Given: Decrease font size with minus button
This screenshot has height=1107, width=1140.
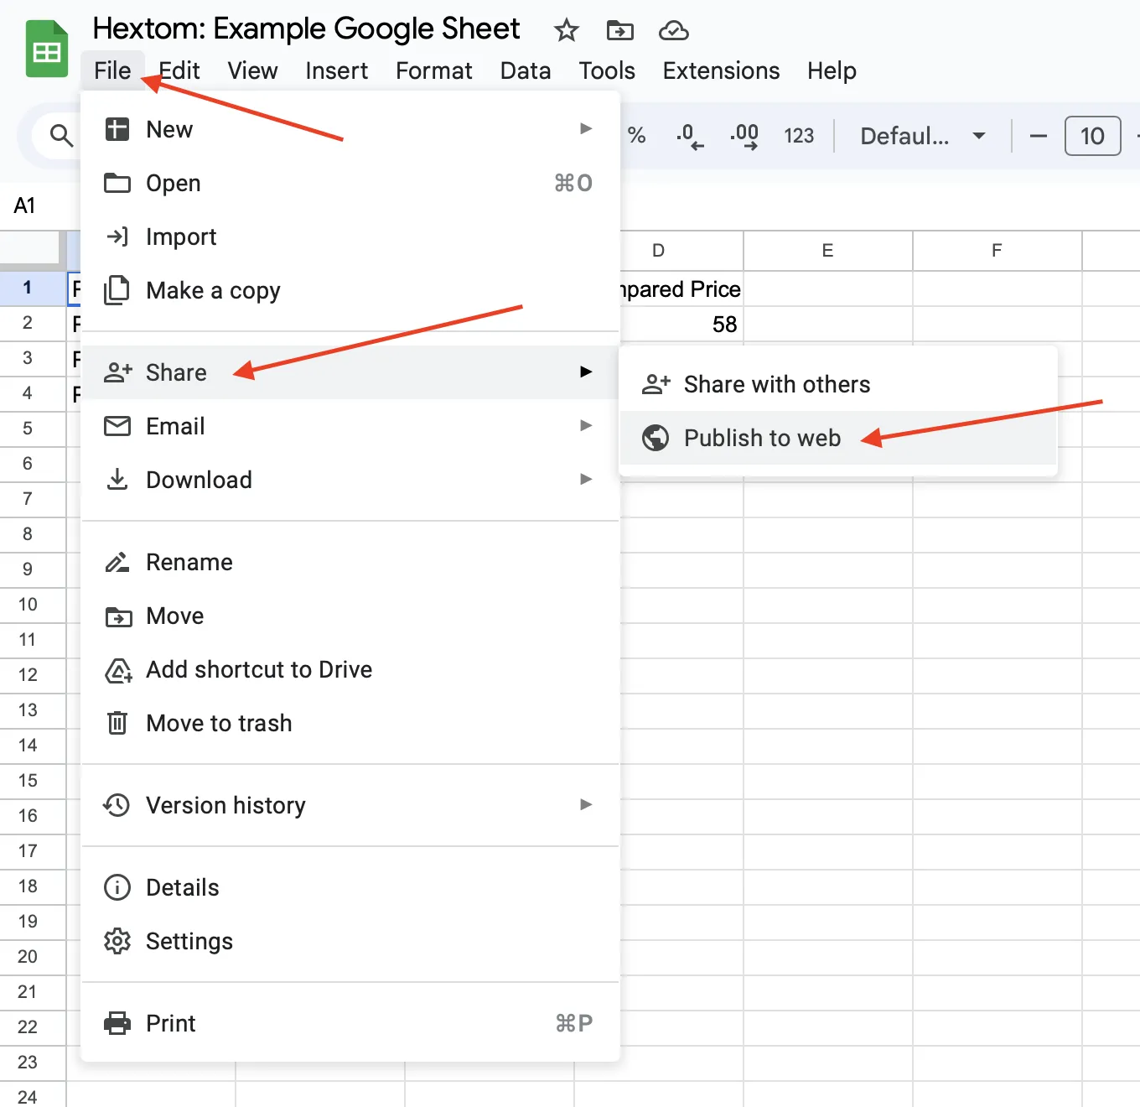Looking at the screenshot, I should click(1038, 136).
